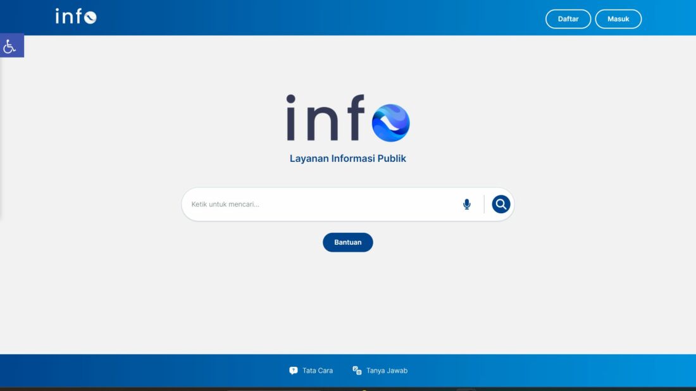Open the accessibility wheelchair widget
The height and width of the screenshot is (391, 696).
tap(11, 46)
